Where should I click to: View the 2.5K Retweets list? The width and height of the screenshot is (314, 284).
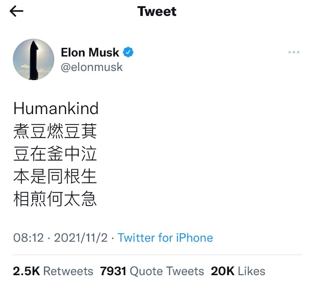53,271
